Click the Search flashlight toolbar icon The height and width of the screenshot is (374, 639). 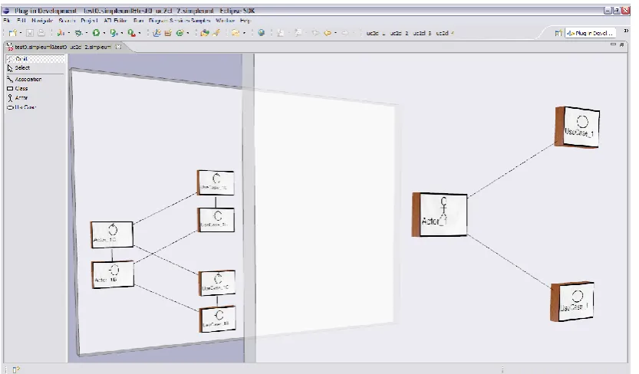point(217,33)
